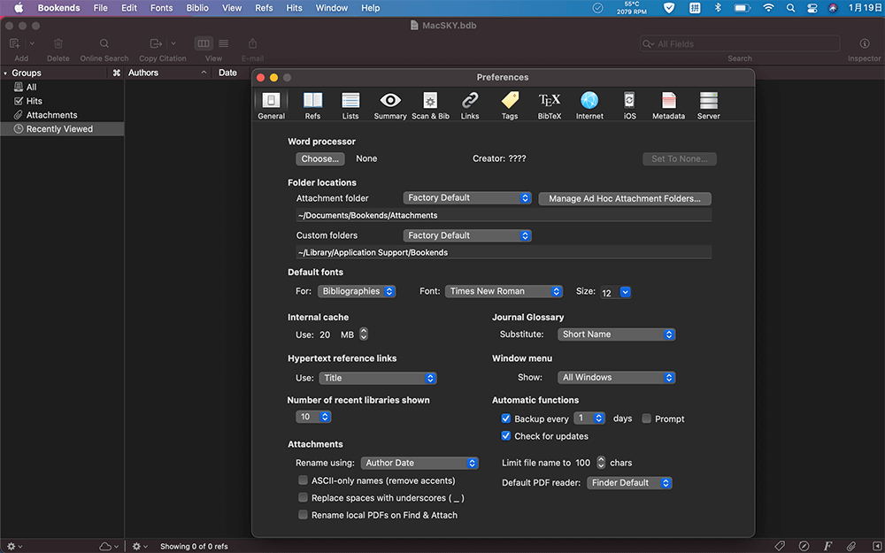
Task: Click the Set To None... button
Action: 680,158
